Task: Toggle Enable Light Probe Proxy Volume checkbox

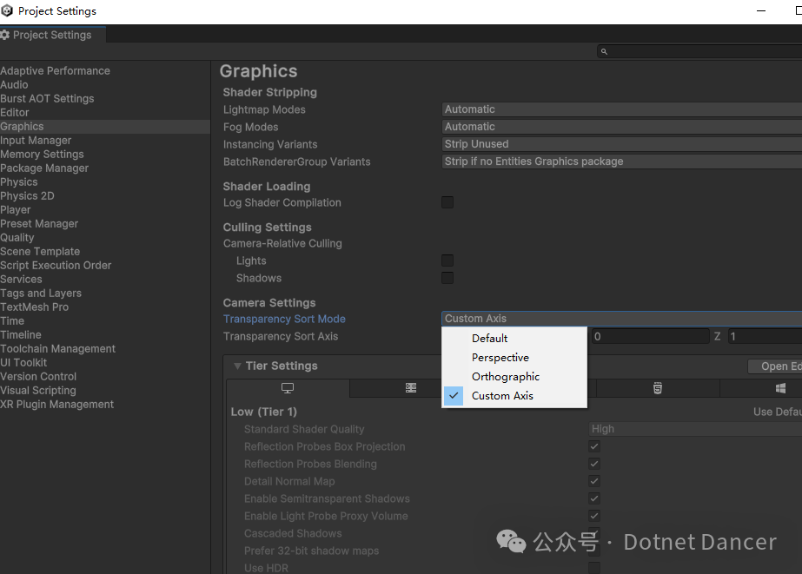Action: pyautogui.click(x=593, y=516)
